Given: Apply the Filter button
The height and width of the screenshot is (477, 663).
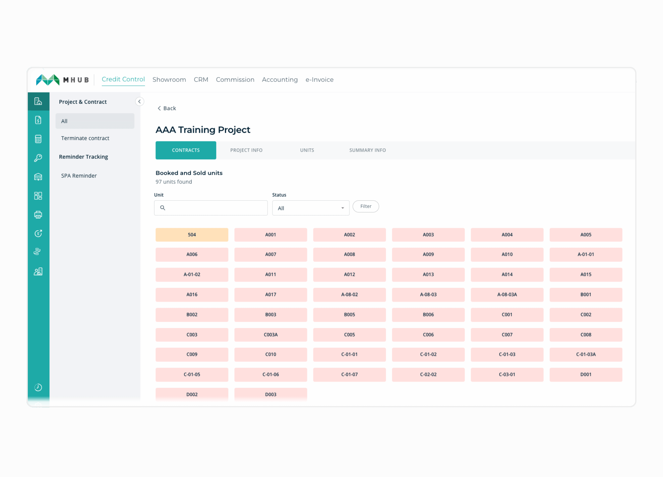Looking at the screenshot, I should pyautogui.click(x=366, y=206).
